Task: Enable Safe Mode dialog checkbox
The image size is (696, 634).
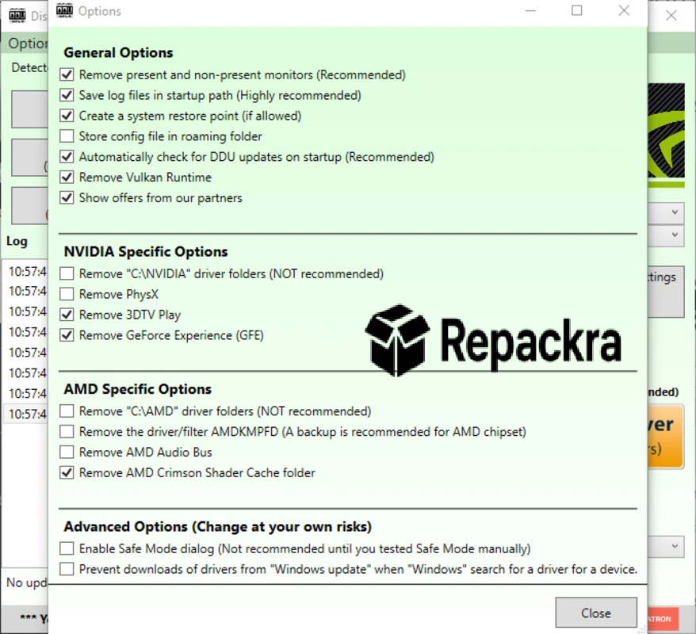Action: [x=67, y=548]
